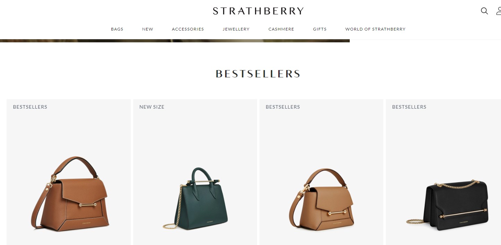Click the STRATHBERRY logo
Viewport: 501px width, 245px height.
pos(258,11)
